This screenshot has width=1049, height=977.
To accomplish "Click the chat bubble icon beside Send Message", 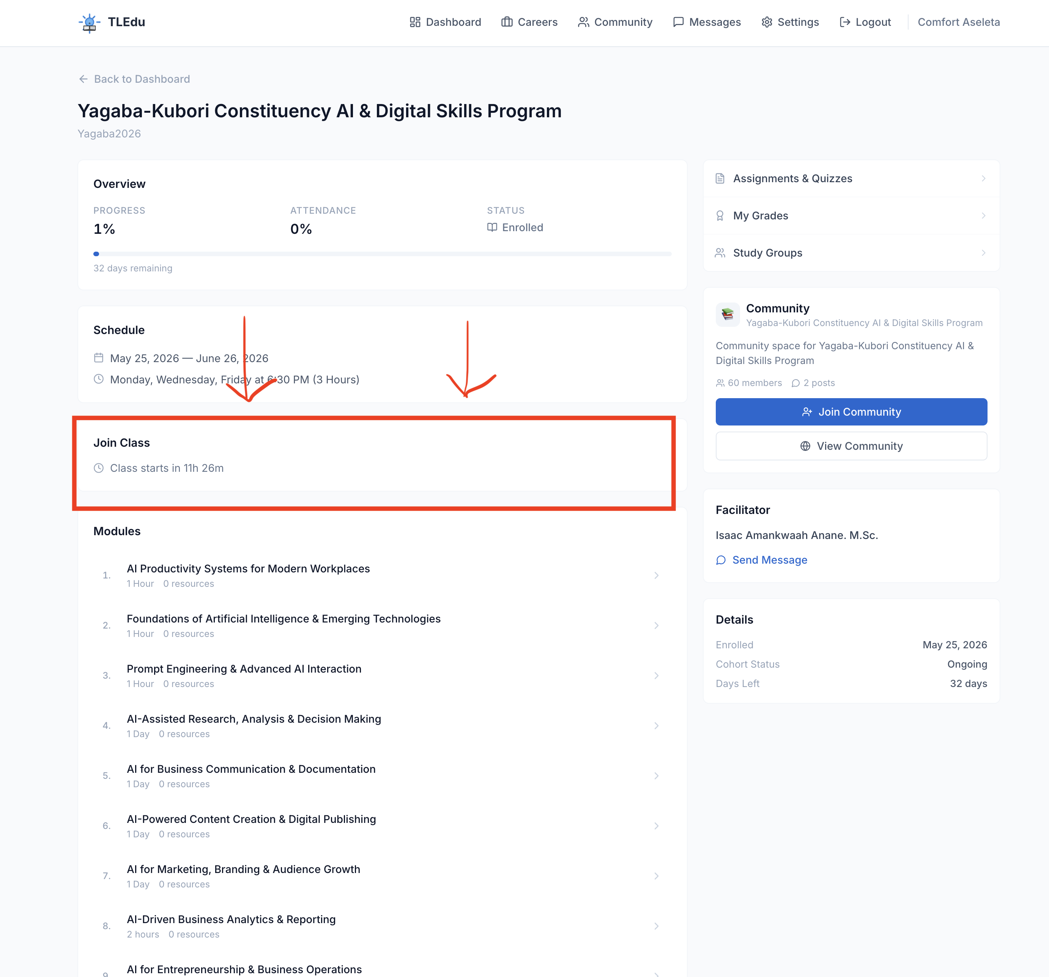I will point(721,560).
